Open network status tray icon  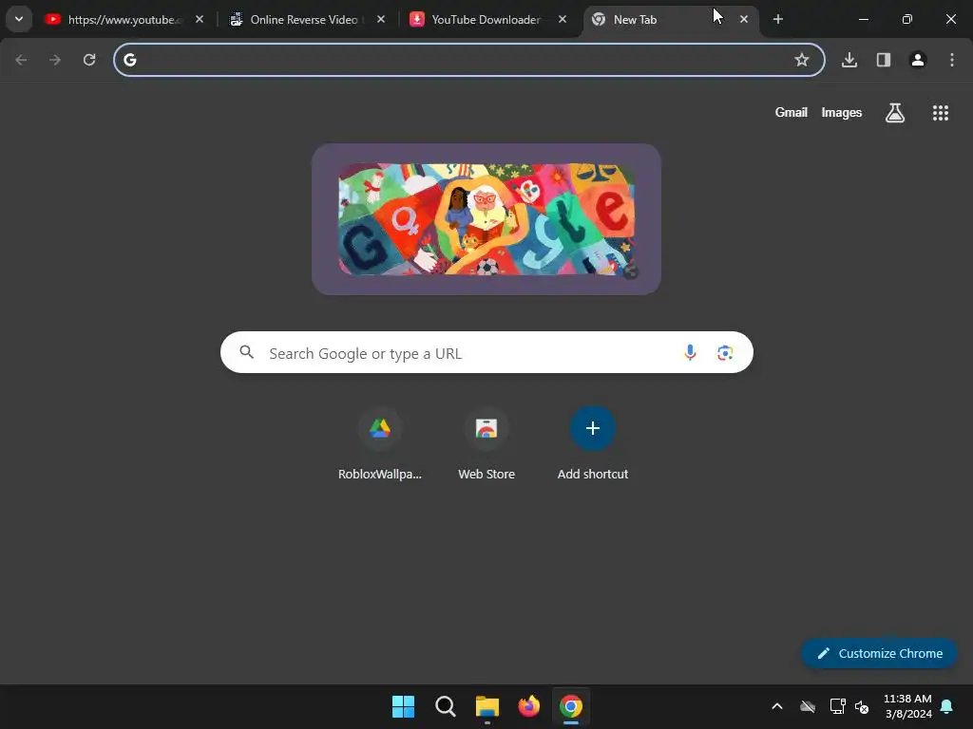[837, 706]
